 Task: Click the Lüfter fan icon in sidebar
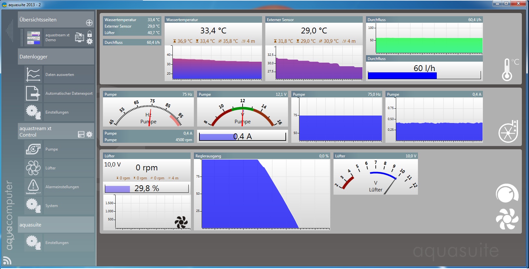point(33,168)
